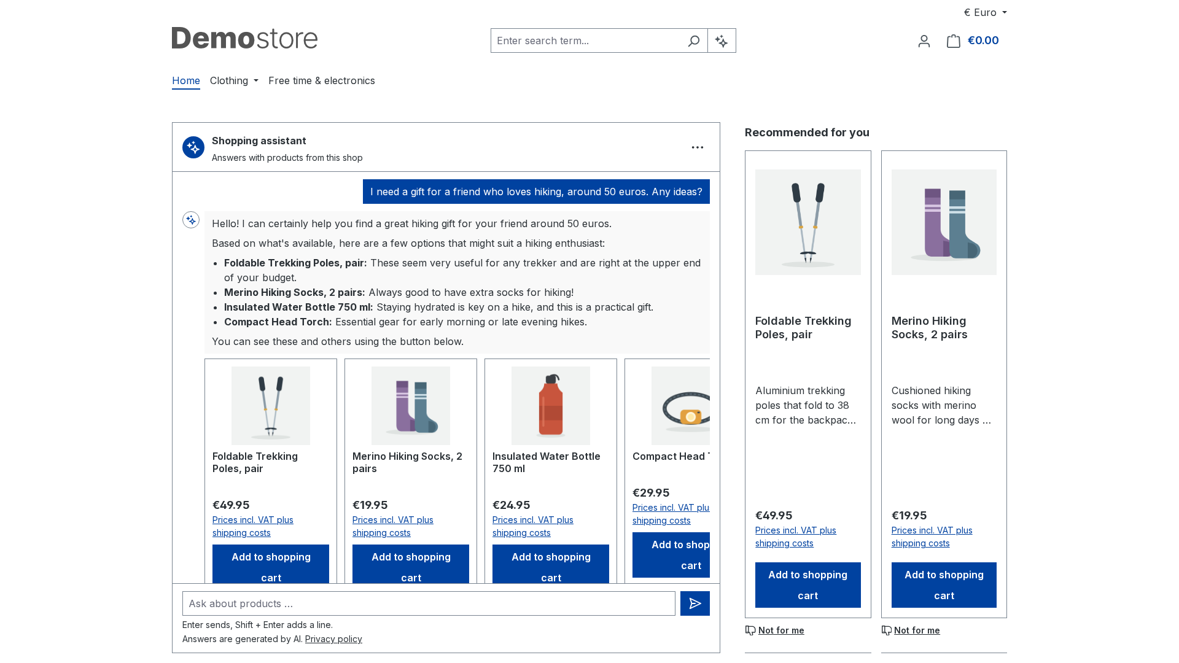
Task: Add chat Foldable Trekking Poles to cart
Action: click(x=271, y=564)
